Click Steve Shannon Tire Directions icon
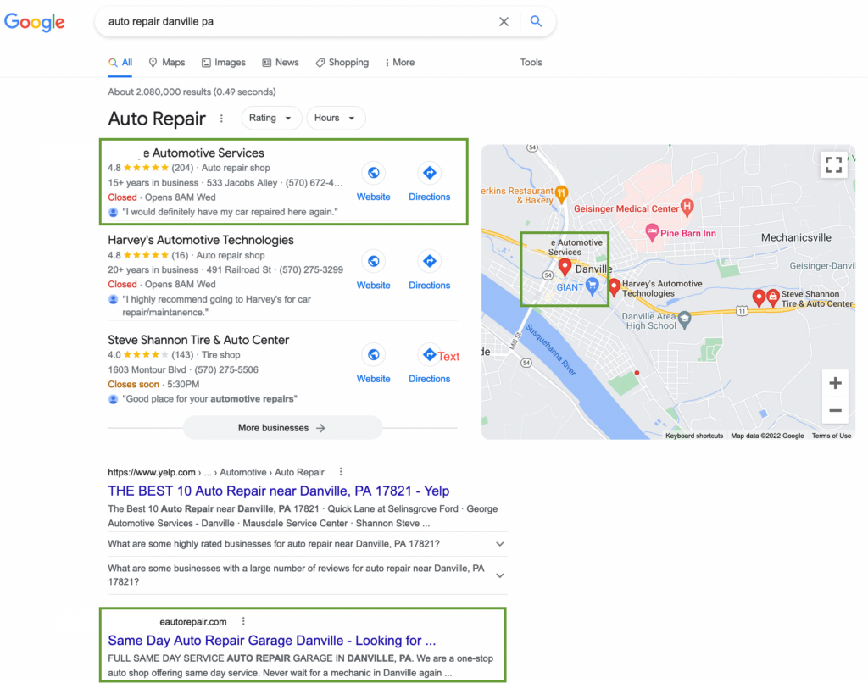The width and height of the screenshot is (868, 683). pos(430,355)
